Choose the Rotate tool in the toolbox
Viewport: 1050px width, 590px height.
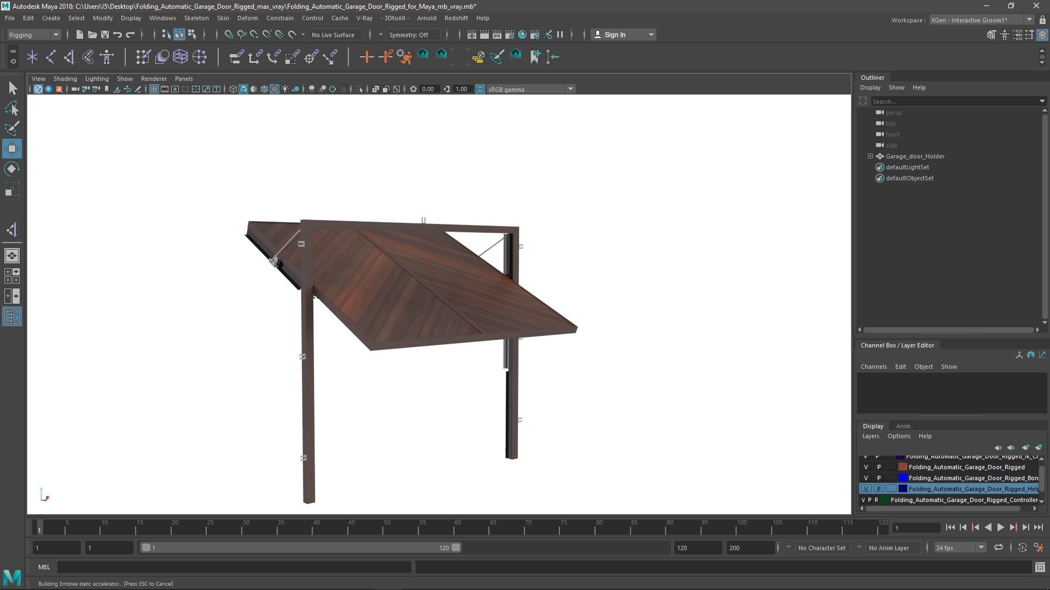tap(12, 169)
